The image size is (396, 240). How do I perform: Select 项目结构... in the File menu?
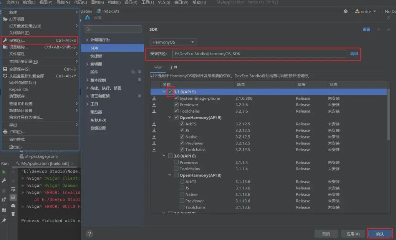(x=40, y=47)
